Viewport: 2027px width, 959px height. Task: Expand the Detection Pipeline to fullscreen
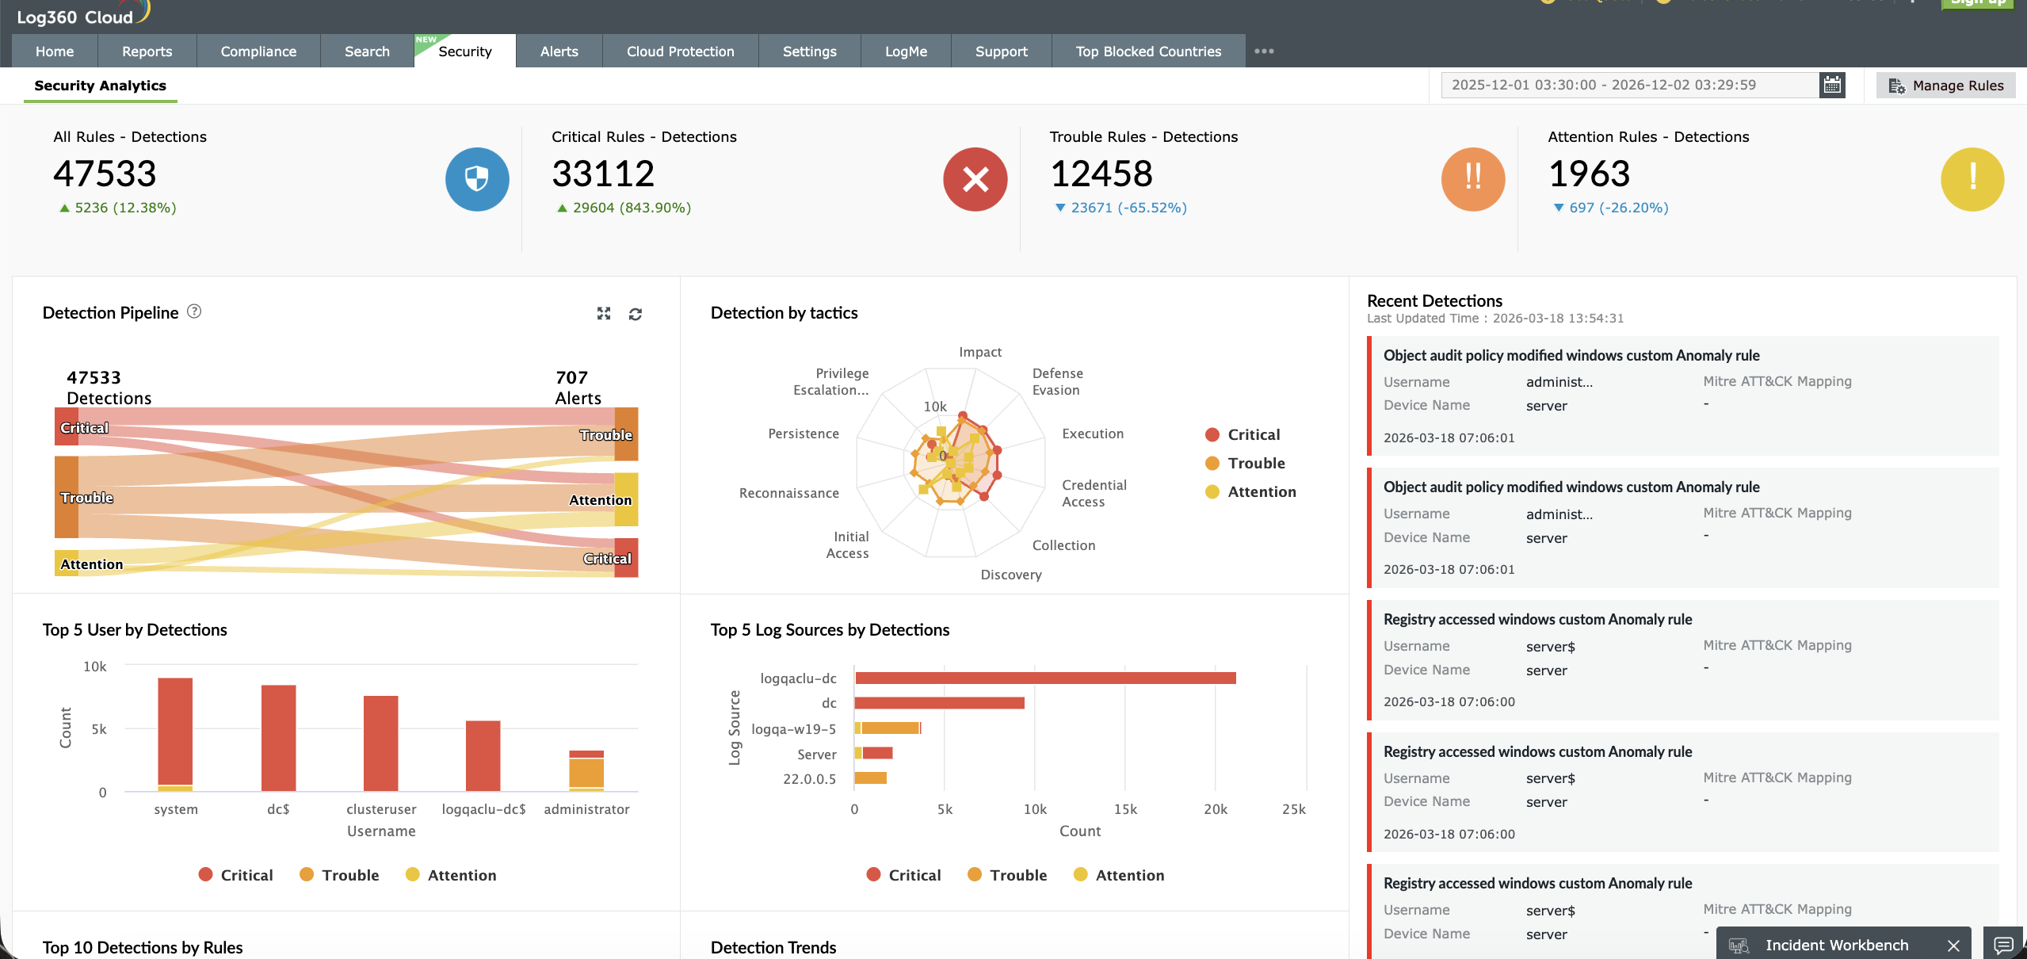pyautogui.click(x=603, y=313)
